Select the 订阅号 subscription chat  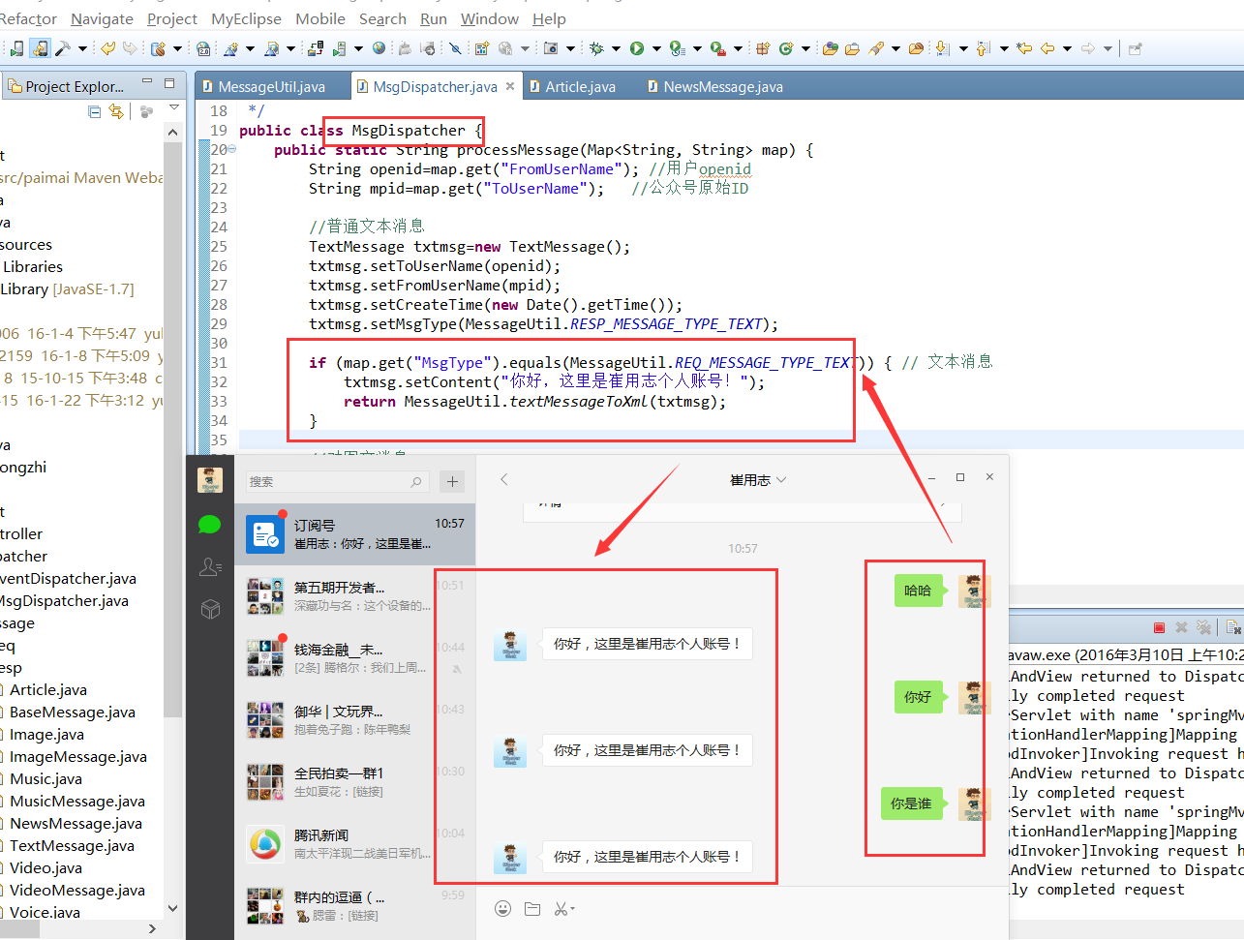[x=354, y=533]
